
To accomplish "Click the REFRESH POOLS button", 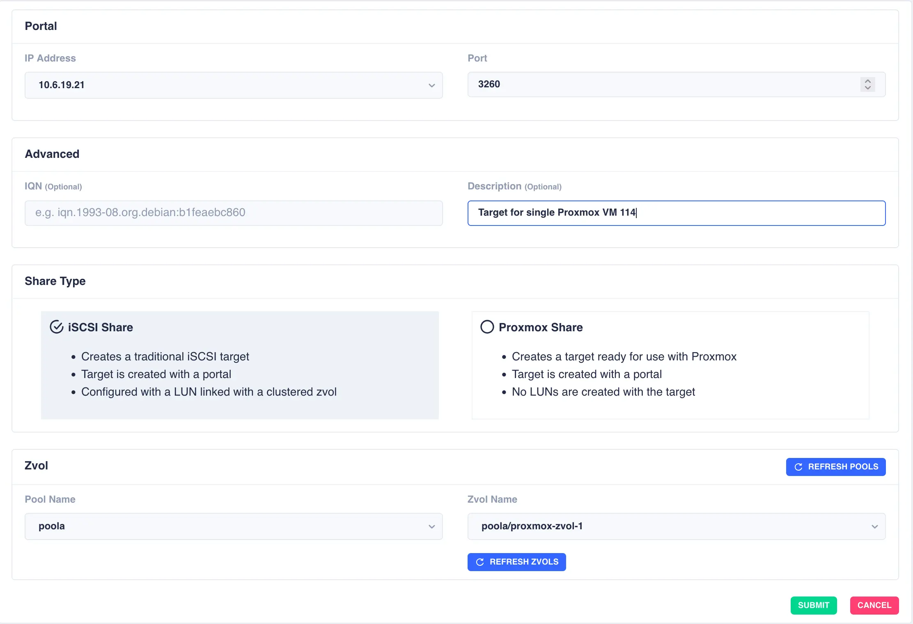I will tap(835, 467).
